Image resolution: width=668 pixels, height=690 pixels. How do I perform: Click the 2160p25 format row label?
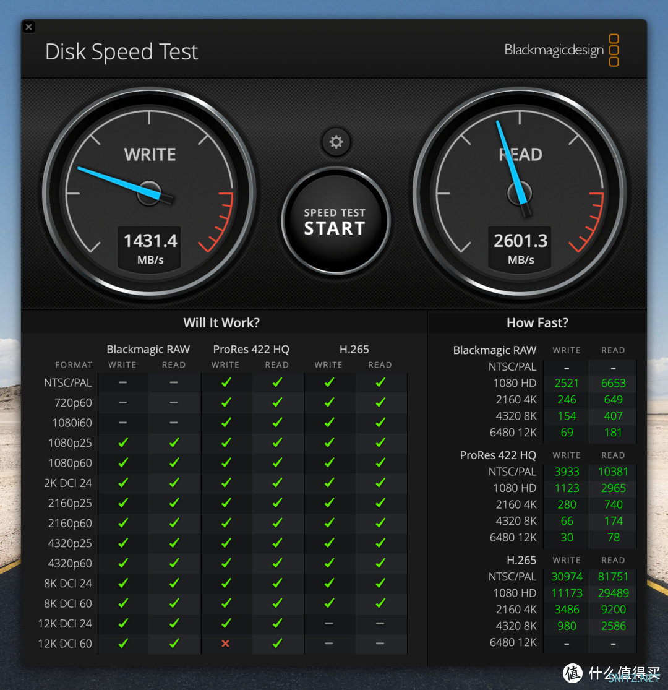pos(71,503)
